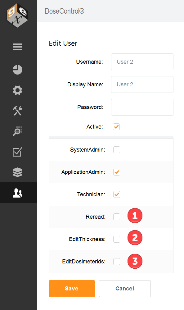Enable the Reread permission checkbox
Image resolution: width=184 pixels, height=310 pixels.
(x=117, y=217)
